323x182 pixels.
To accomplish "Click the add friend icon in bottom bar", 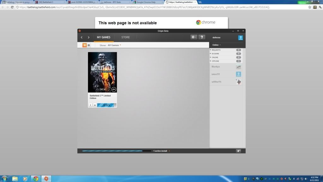I will pyautogui.click(x=238, y=151).
